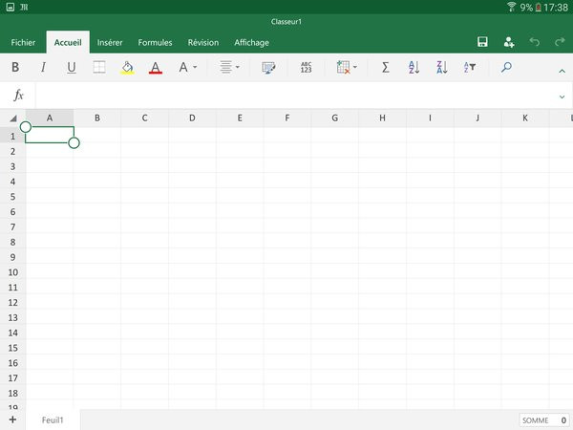Toggle bold formatting

tap(15, 67)
